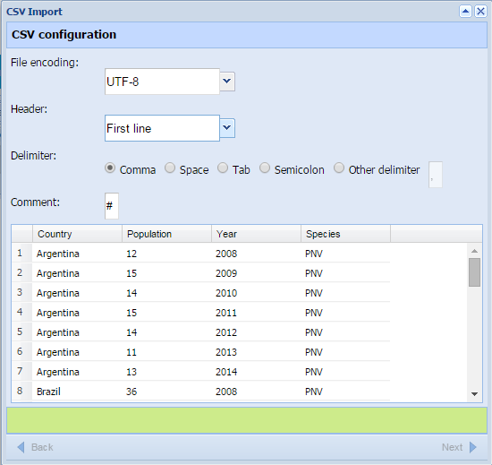The height and width of the screenshot is (465, 492).
Task: Enable the Other delimiter option
Action: (339, 168)
